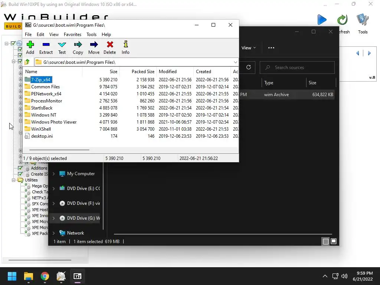This screenshot has width=380, height=285.
Task: Open Chrome from the taskbar
Action: 45,276
